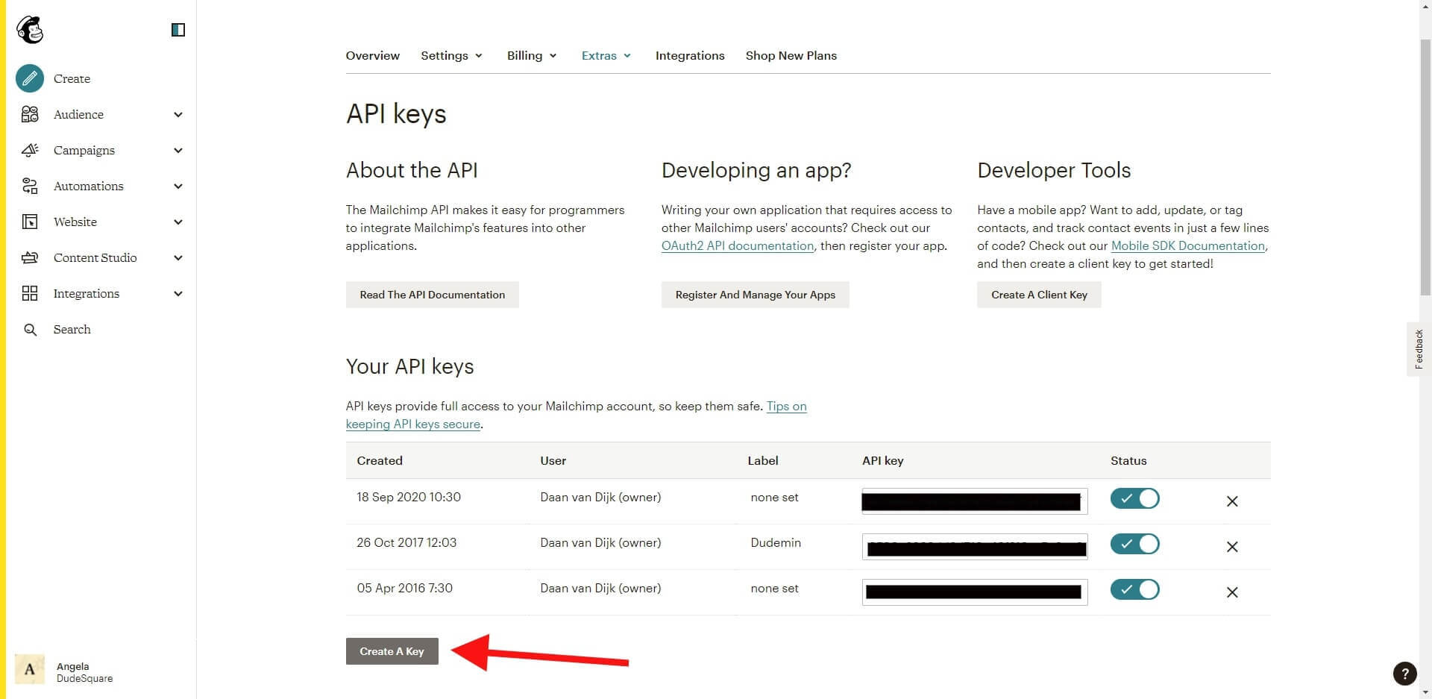Expand the Website sidebar menu

(178, 222)
